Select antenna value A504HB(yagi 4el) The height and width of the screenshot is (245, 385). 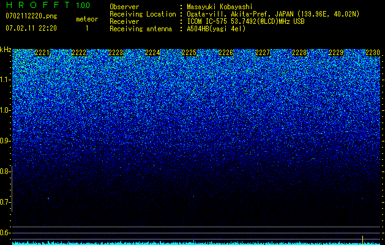(x=216, y=29)
